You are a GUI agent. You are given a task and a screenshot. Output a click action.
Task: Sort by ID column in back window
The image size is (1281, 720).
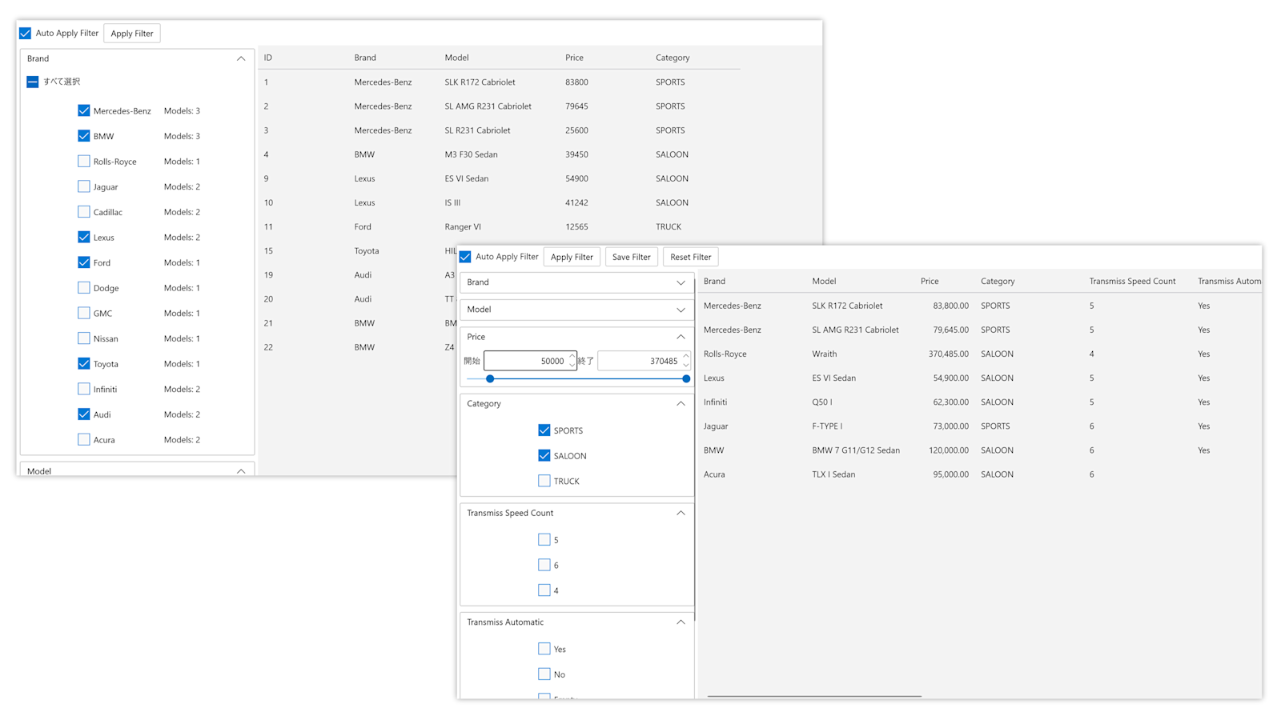tap(268, 58)
